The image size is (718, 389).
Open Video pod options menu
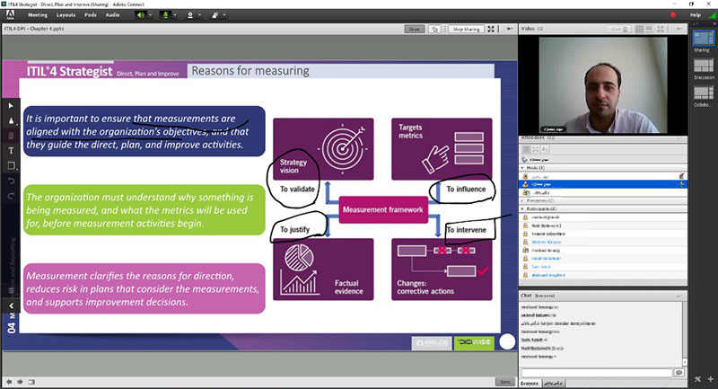click(679, 29)
